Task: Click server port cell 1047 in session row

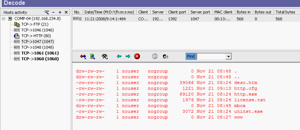Action: (x=195, y=19)
